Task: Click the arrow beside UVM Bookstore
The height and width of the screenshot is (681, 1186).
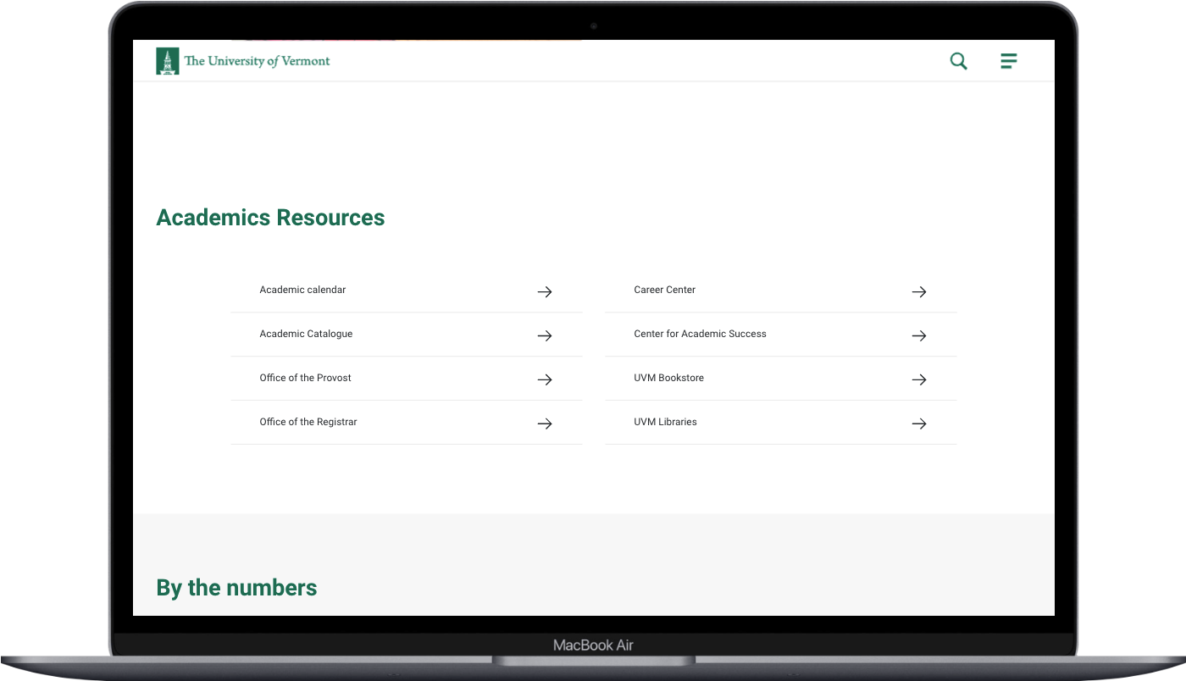Action: coord(919,379)
